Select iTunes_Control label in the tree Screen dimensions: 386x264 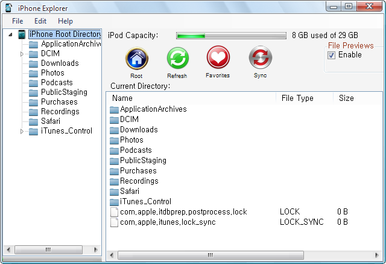click(x=66, y=131)
